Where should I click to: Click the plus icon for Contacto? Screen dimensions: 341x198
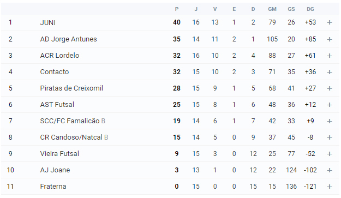tap(329, 72)
